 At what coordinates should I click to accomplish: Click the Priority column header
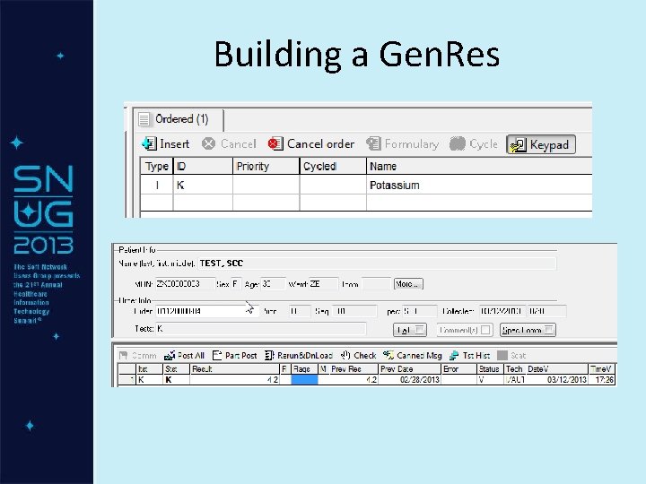click(x=266, y=167)
